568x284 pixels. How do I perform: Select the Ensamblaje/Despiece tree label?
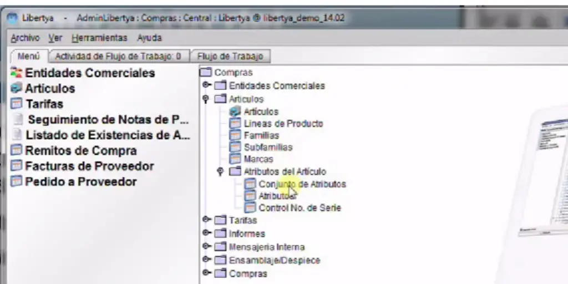[275, 261]
